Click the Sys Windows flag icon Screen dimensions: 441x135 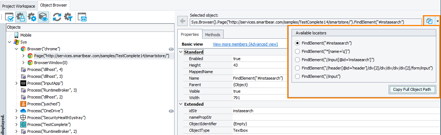click(16, 42)
